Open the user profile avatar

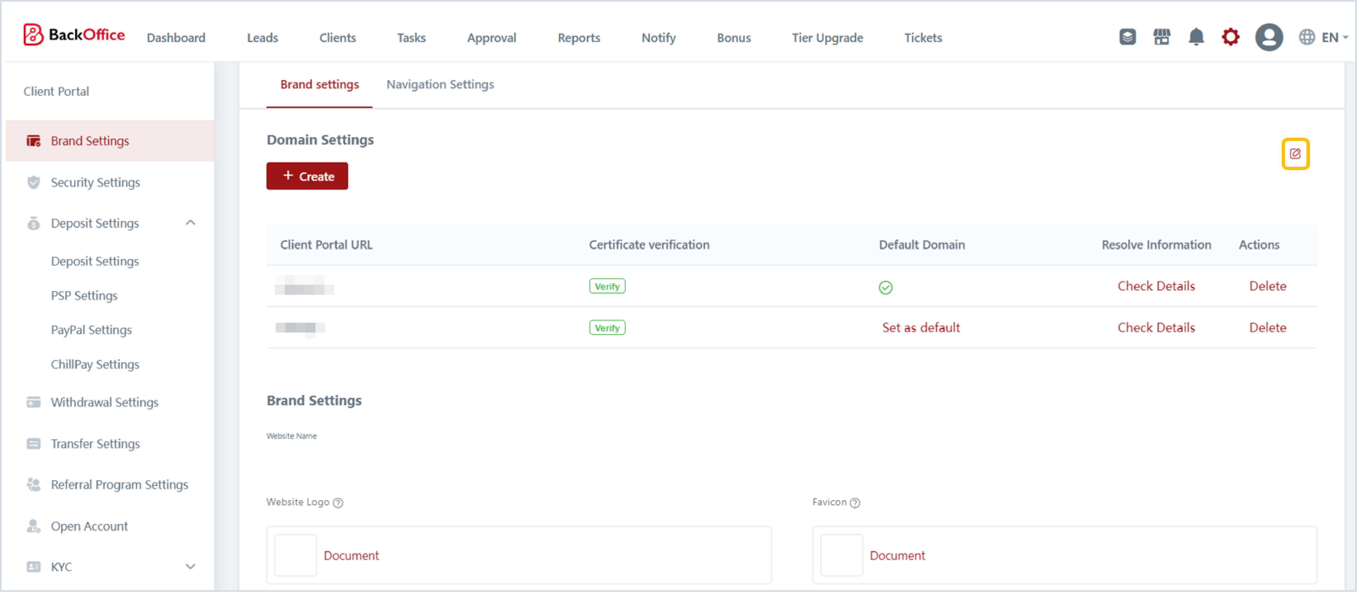(x=1268, y=37)
